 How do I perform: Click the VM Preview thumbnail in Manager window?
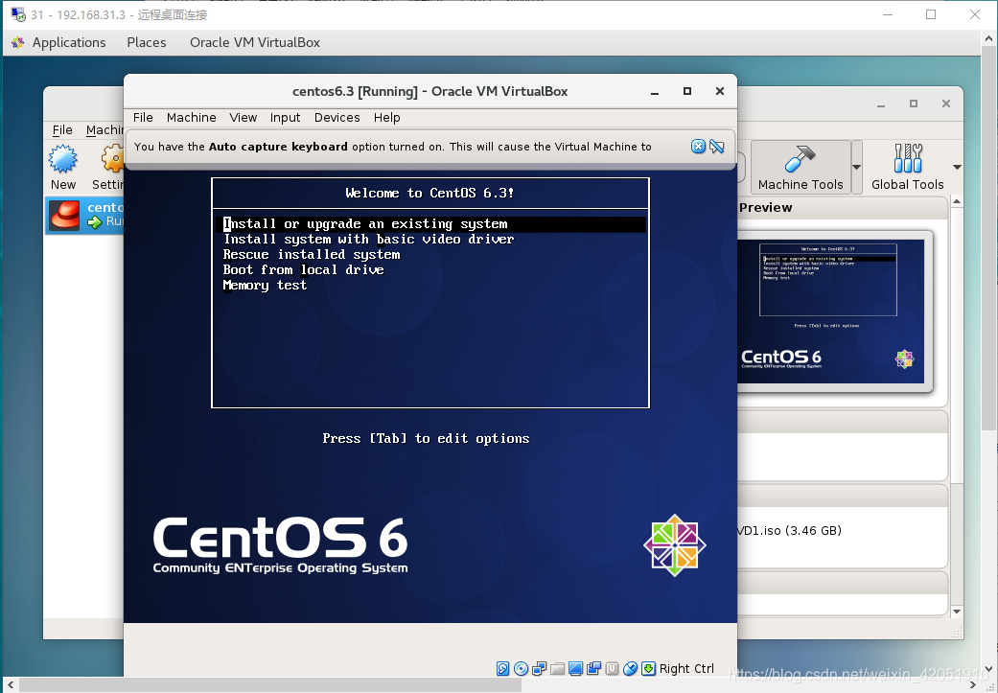click(x=830, y=312)
